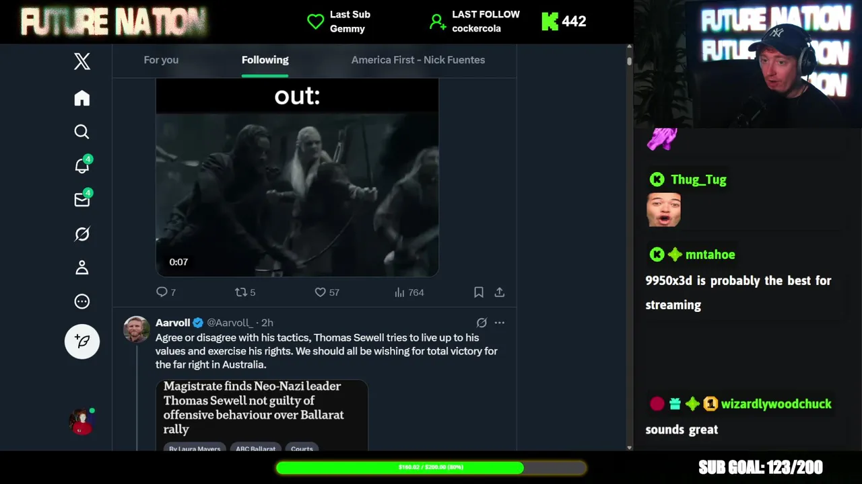Open the Search/Explore sidebar icon
This screenshot has height=484, width=862.
tap(82, 132)
